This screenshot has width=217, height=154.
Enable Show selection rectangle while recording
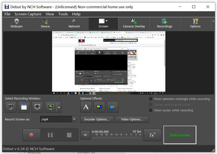click(x=150, y=99)
